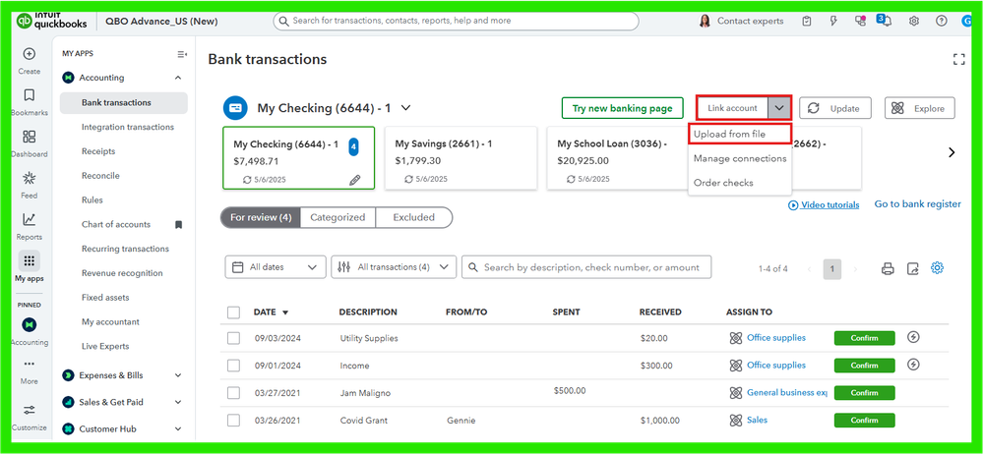Click the lightning bolt icon in header

833,21
